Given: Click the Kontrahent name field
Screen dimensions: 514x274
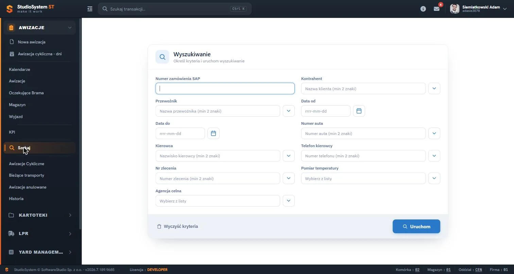Looking at the screenshot, I should pos(363,89).
